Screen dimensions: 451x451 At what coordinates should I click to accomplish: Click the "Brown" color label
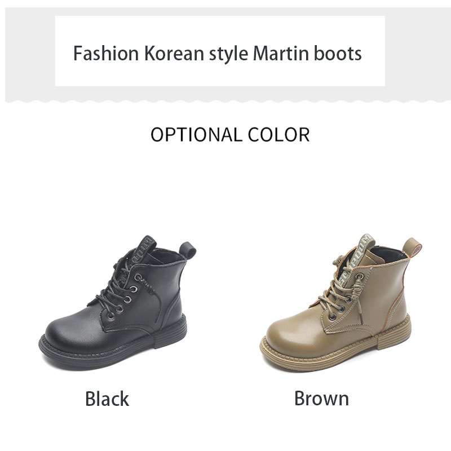click(x=321, y=398)
